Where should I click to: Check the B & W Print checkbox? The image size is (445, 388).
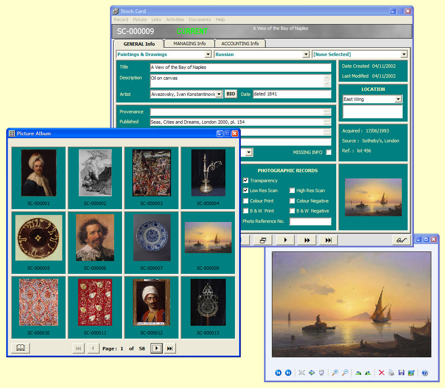[245, 211]
